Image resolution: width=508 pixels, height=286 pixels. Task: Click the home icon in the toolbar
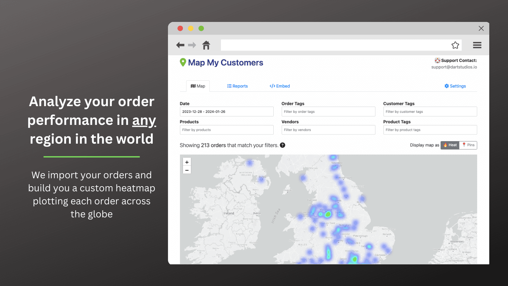pyautogui.click(x=206, y=45)
